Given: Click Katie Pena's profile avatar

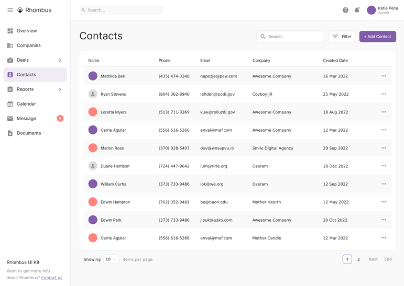Looking at the screenshot, I should 371,10.
